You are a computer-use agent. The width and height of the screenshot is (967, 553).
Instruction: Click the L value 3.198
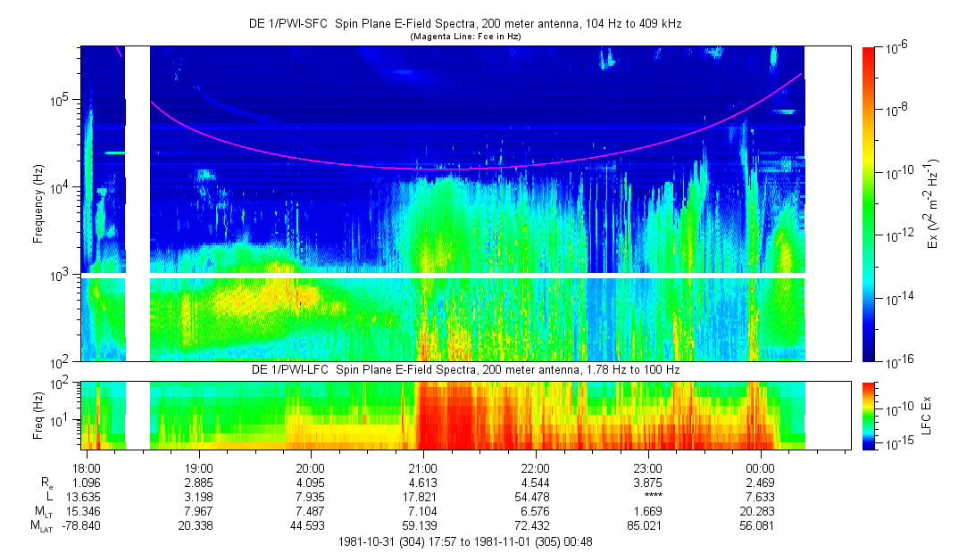pyautogui.click(x=199, y=497)
